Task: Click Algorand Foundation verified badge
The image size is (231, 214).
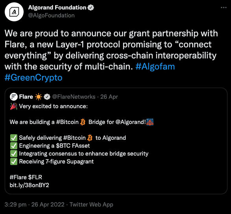Action: point(91,8)
